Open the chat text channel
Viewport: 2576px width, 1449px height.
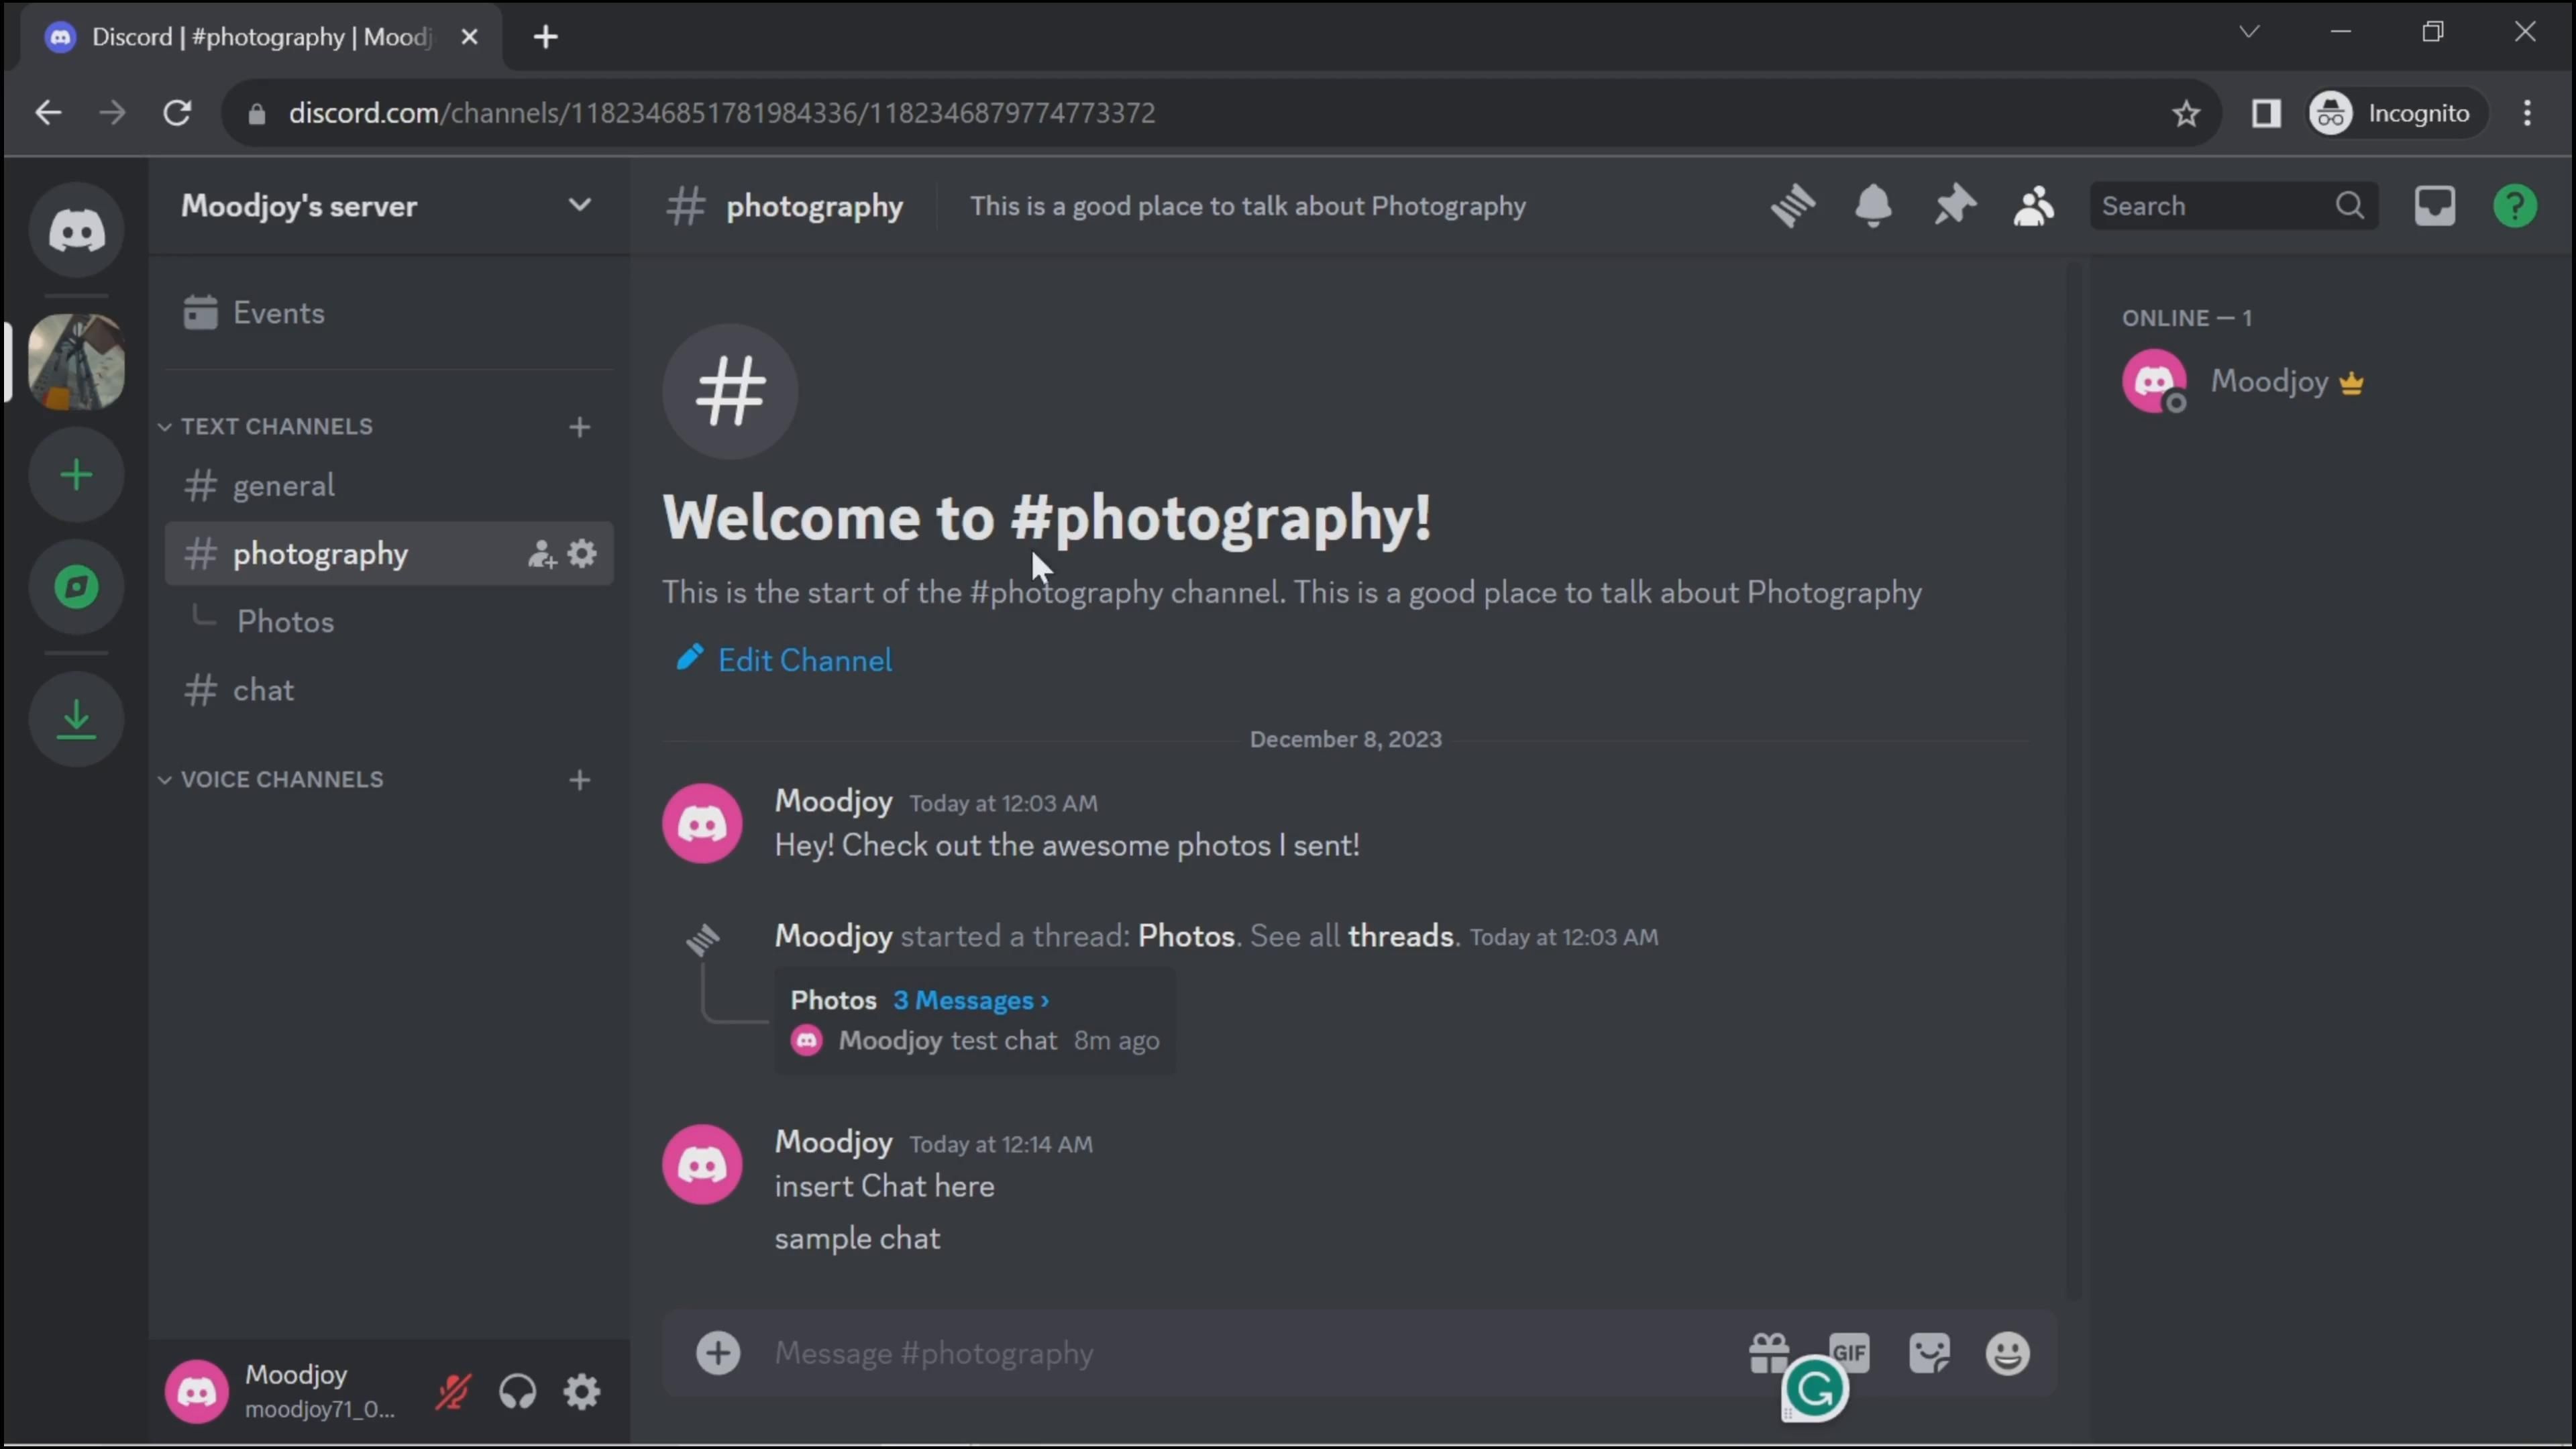[263, 690]
